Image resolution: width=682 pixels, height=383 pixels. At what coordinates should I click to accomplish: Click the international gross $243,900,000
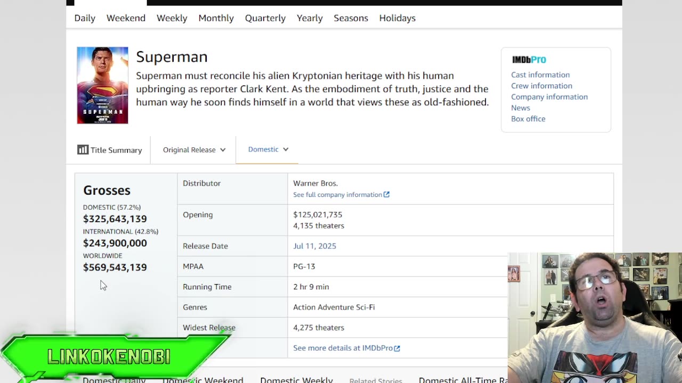(115, 243)
